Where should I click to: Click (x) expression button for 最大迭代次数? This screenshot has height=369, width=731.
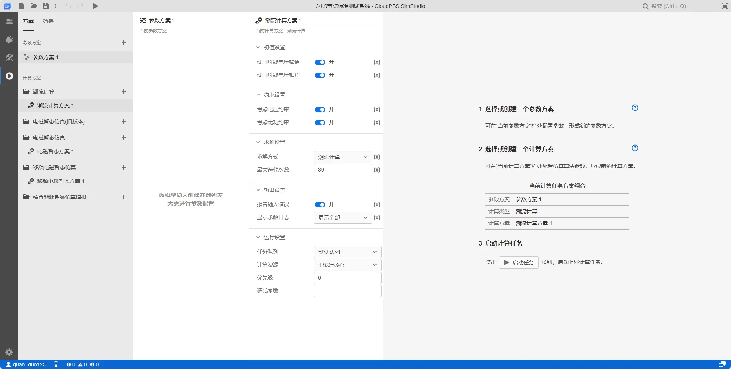coord(377,170)
